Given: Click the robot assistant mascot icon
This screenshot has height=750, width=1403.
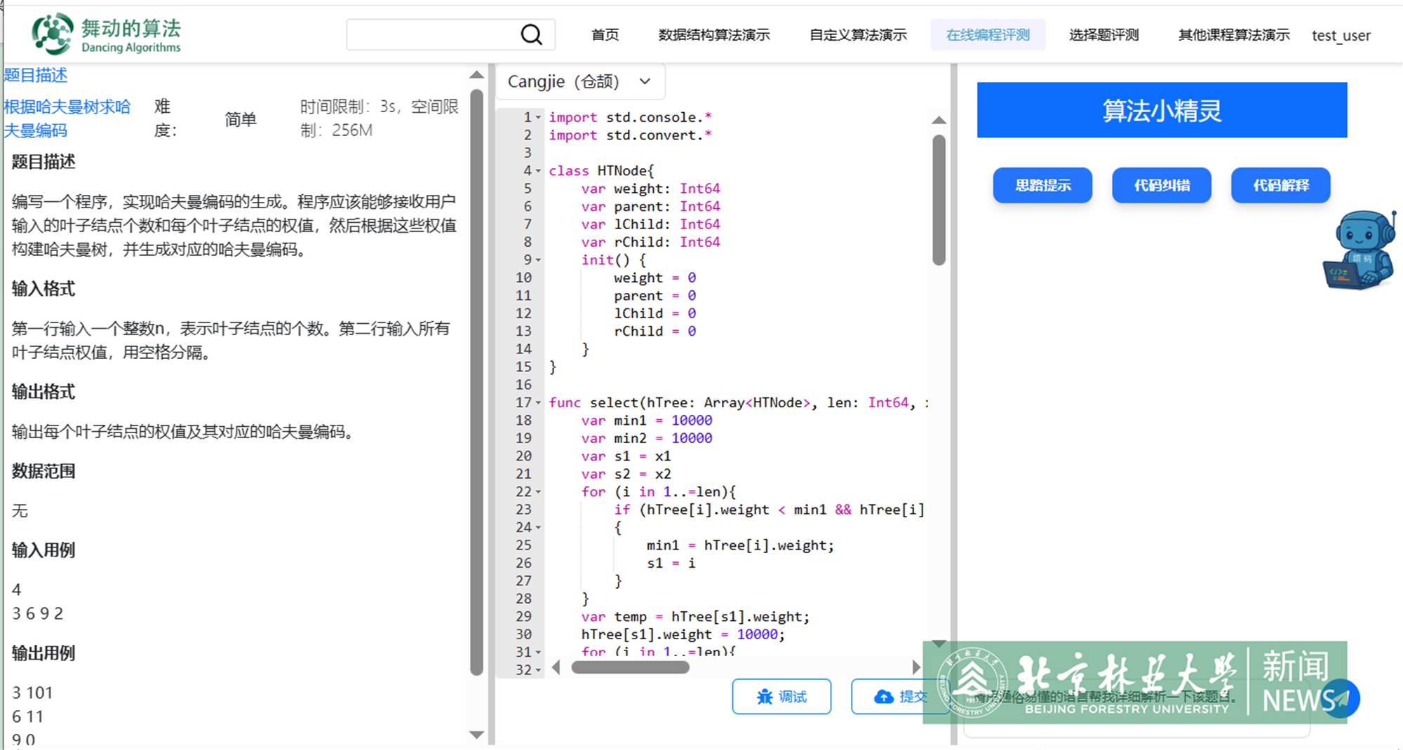Looking at the screenshot, I should [1360, 250].
